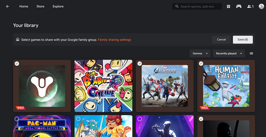Viewport: 266px width, 137px height.
Task: Expand the Genres dropdown
Action: click(200, 53)
